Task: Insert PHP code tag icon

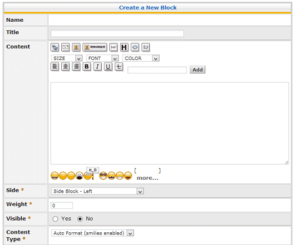Action: 113,47
